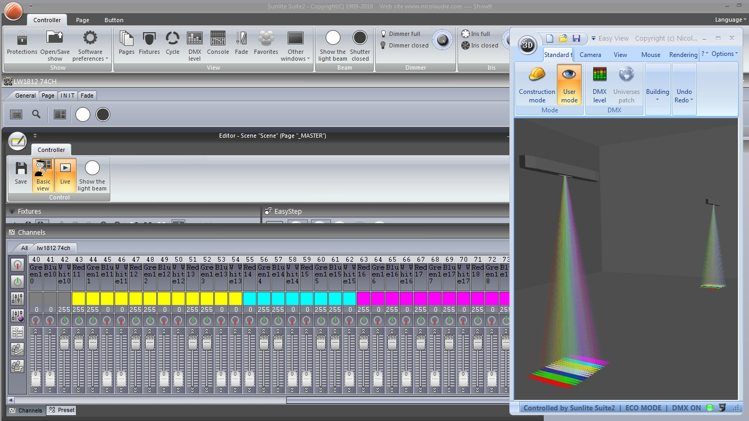The height and width of the screenshot is (421, 749).
Task: Enable User mode eye icon in Easy View
Action: (569, 84)
